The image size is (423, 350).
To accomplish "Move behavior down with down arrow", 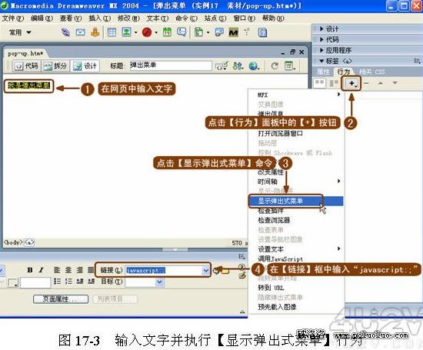I will click(395, 83).
